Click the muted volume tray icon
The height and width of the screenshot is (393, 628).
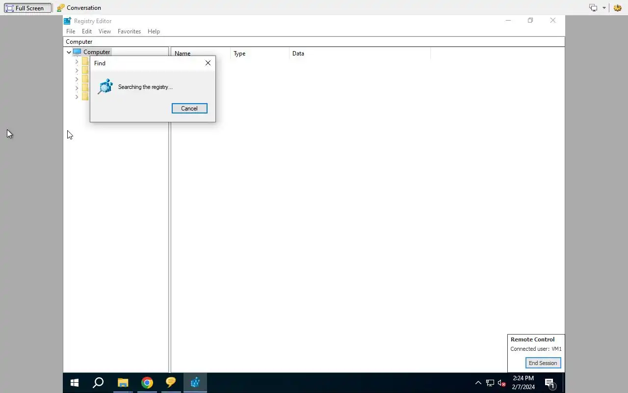pos(501,383)
